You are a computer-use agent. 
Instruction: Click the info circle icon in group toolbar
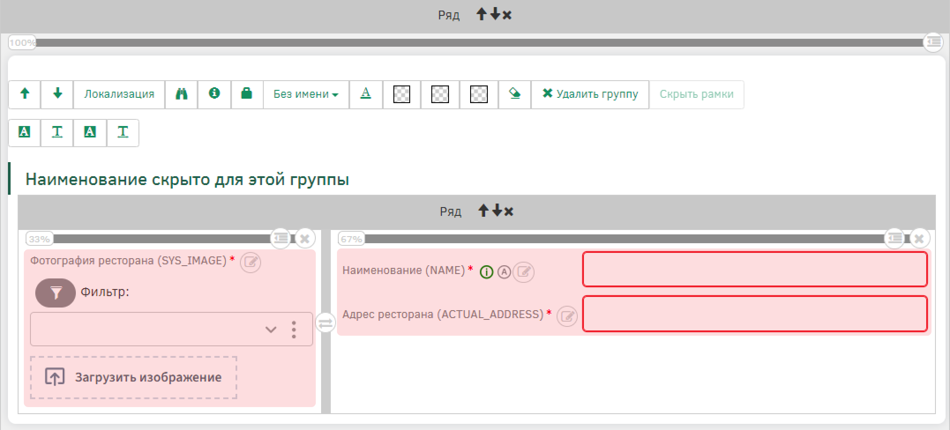click(214, 94)
